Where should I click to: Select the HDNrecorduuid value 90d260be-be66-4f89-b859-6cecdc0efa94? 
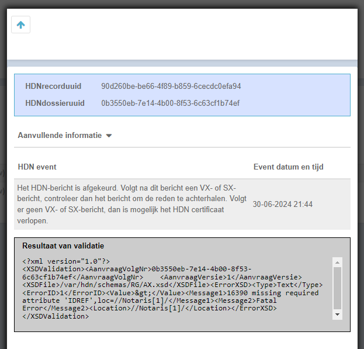tap(171, 86)
